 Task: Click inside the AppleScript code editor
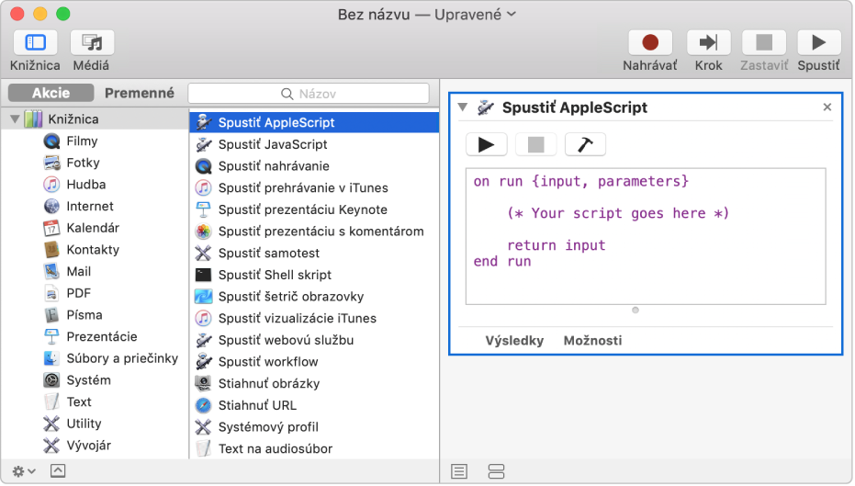[x=646, y=237]
